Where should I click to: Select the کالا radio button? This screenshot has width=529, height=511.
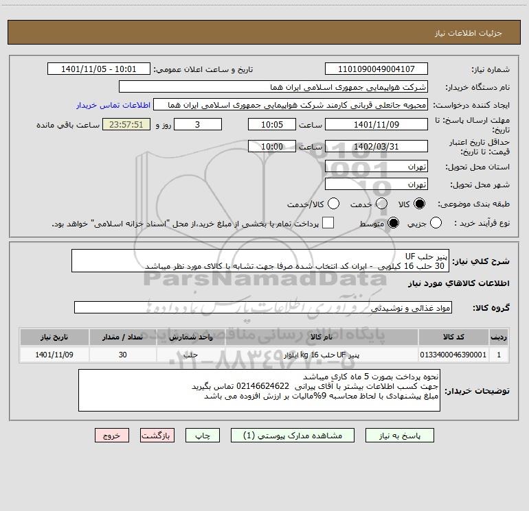(419, 204)
